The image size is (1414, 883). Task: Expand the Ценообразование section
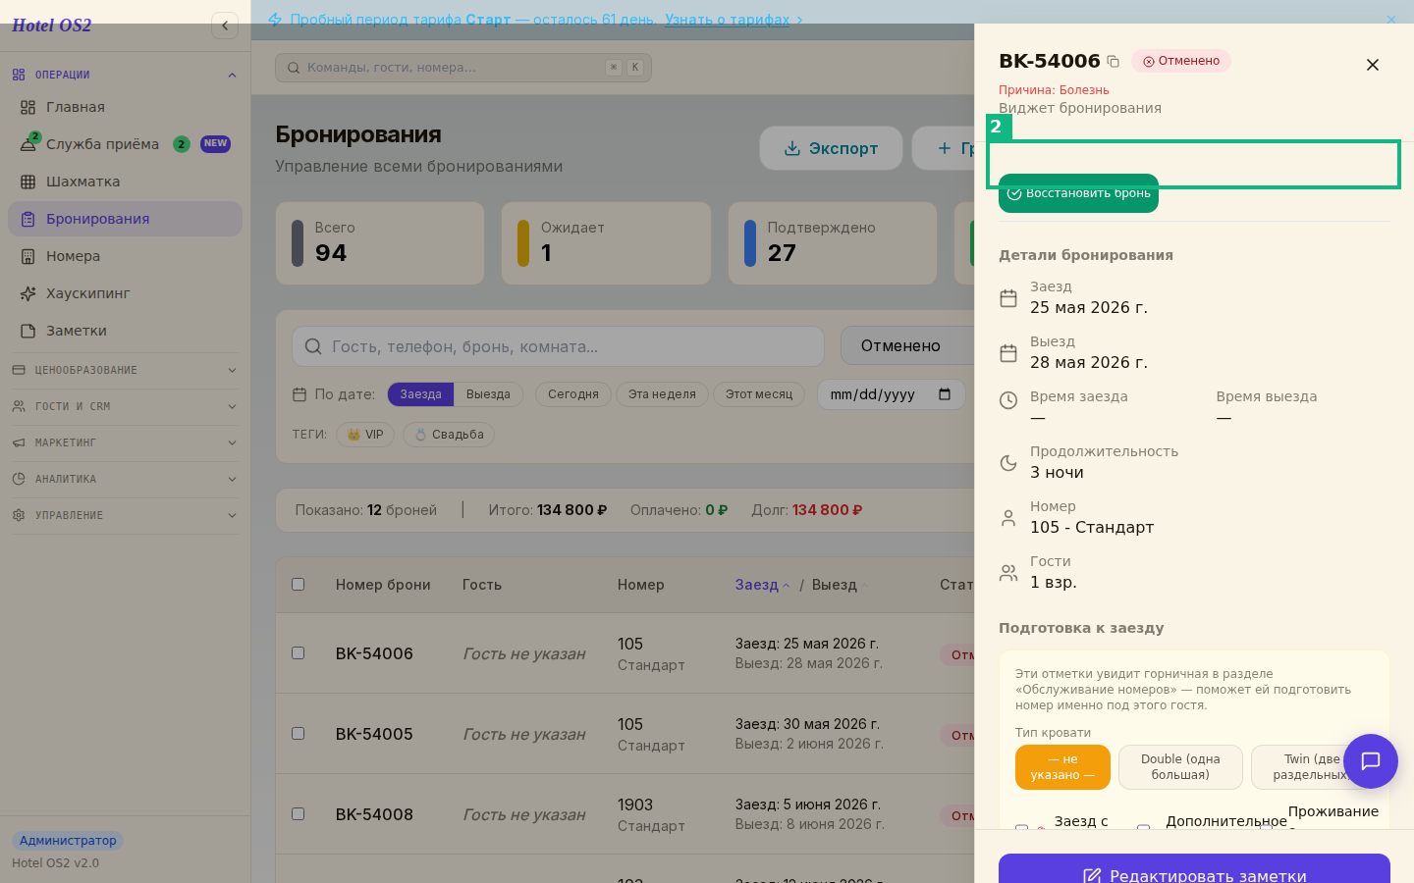tap(125, 370)
